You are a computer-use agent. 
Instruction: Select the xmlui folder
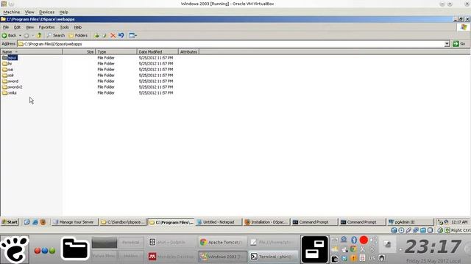click(10, 93)
